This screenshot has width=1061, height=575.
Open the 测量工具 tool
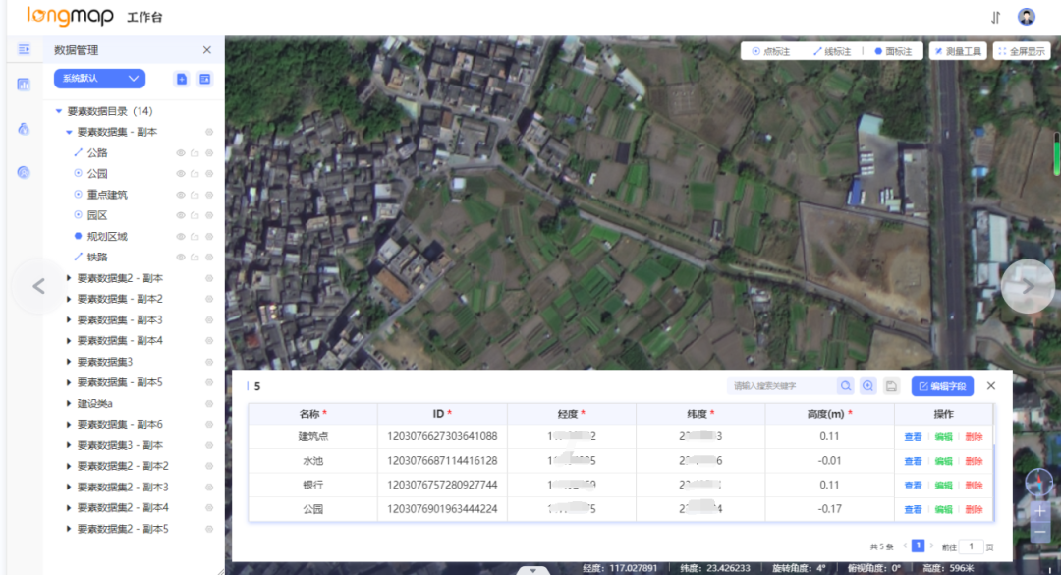[958, 51]
